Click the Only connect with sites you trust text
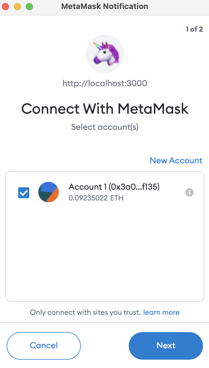 coord(85,312)
